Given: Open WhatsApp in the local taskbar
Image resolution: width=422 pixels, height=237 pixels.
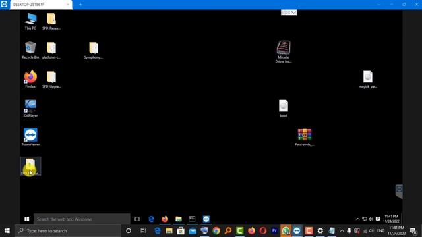Looking at the screenshot, I should pyautogui.click(x=286, y=231).
